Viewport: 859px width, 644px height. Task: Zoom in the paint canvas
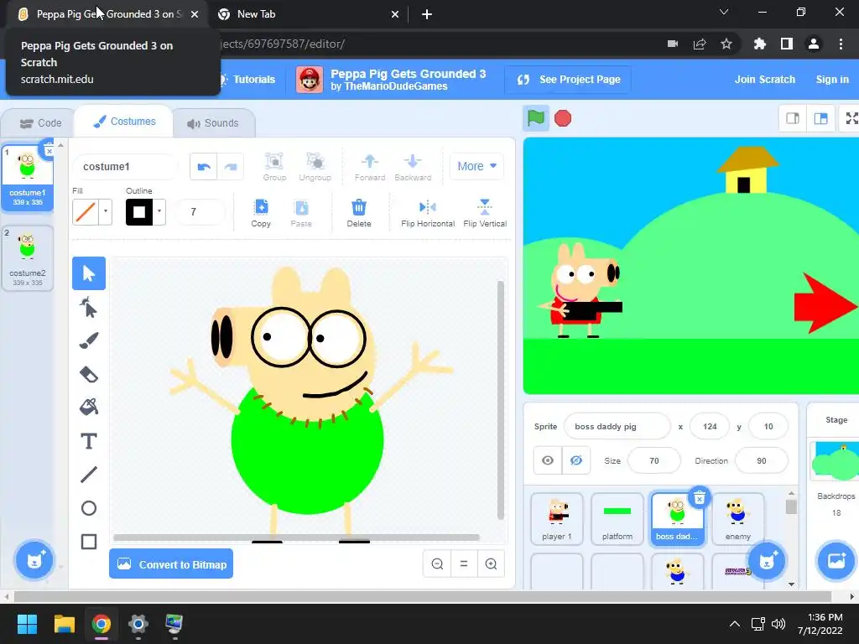pos(491,564)
